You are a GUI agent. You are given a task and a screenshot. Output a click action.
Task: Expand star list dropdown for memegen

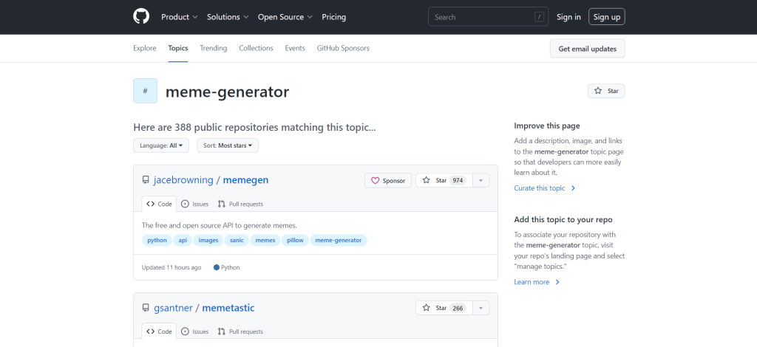pyautogui.click(x=481, y=180)
